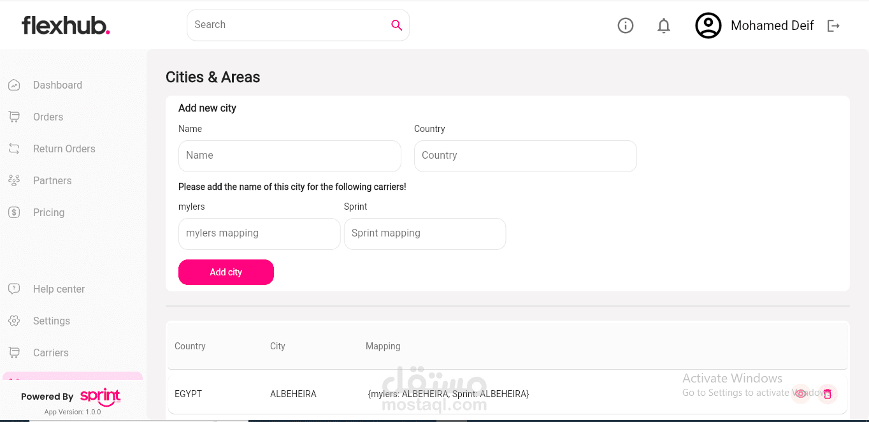Click the info circle icon in top bar
This screenshot has height=422, width=869.
[625, 25]
